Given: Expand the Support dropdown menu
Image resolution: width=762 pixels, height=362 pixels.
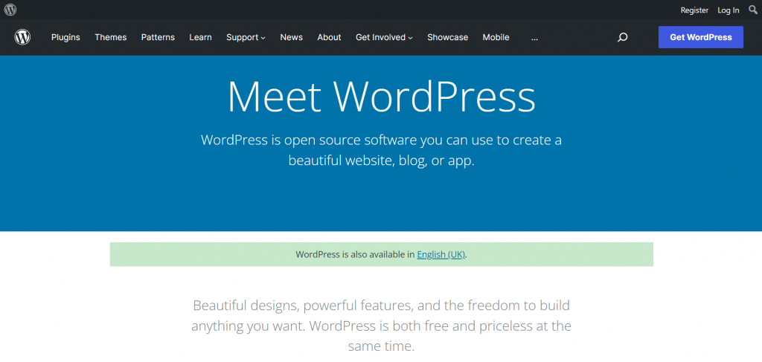Looking at the screenshot, I should 246,37.
